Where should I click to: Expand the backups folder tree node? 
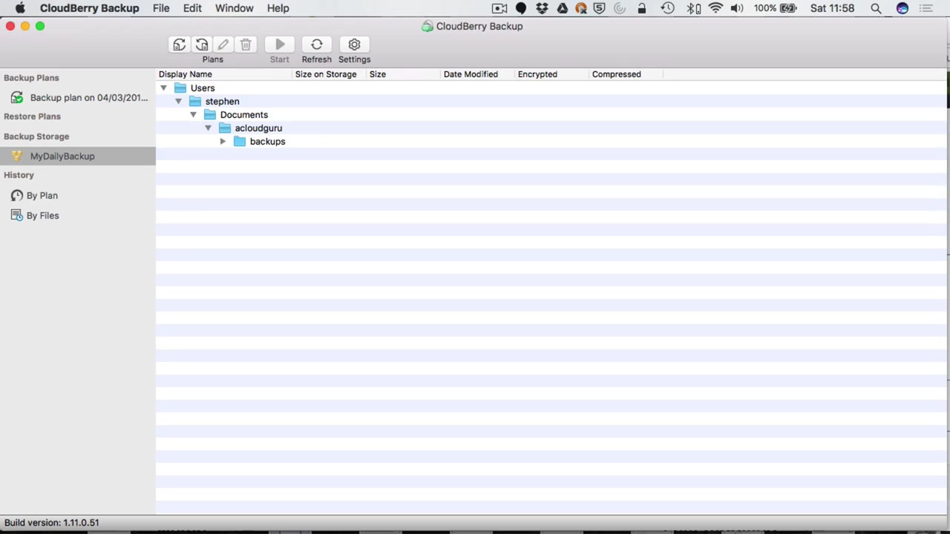223,142
